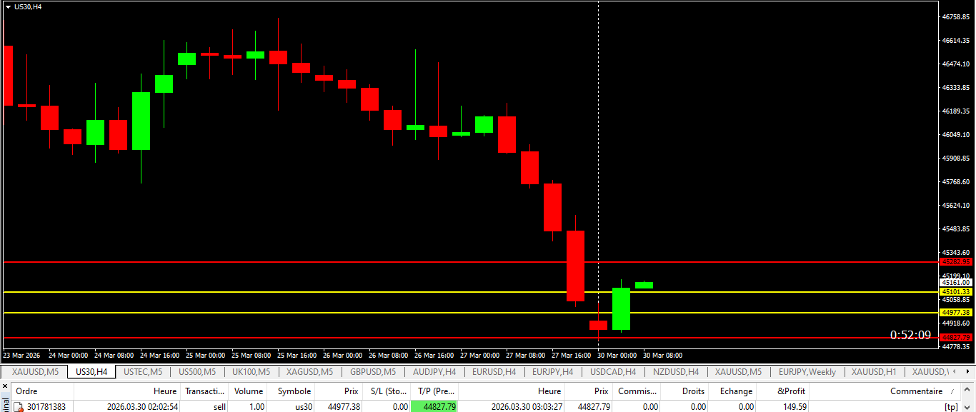The width and height of the screenshot is (976, 412).
Task: Sort by the Volume column header
Action: pyautogui.click(x=248, y=391)
